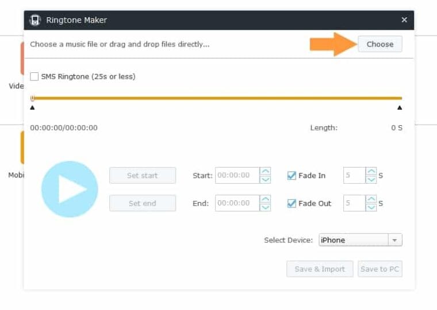Image resolution: width=437 pixels, height=310 pixels.
Task: Decrease End time with down arrow
Action: [265, 207]
